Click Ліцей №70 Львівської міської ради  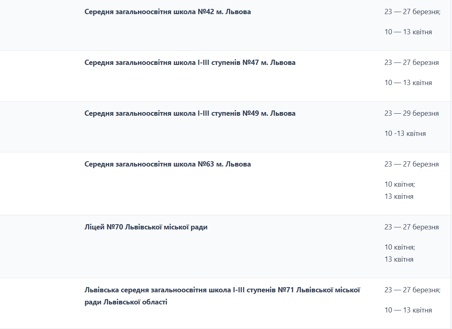click(x=146, y=227)
